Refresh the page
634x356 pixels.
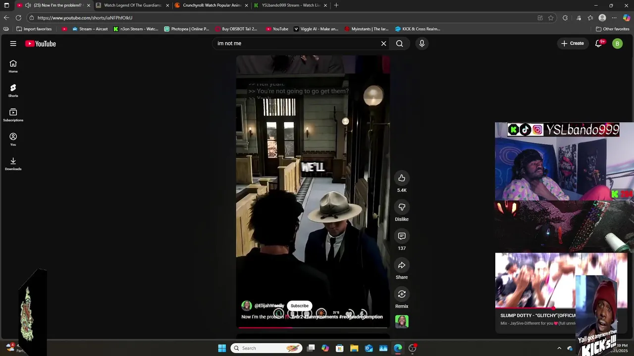click(18, 18)
